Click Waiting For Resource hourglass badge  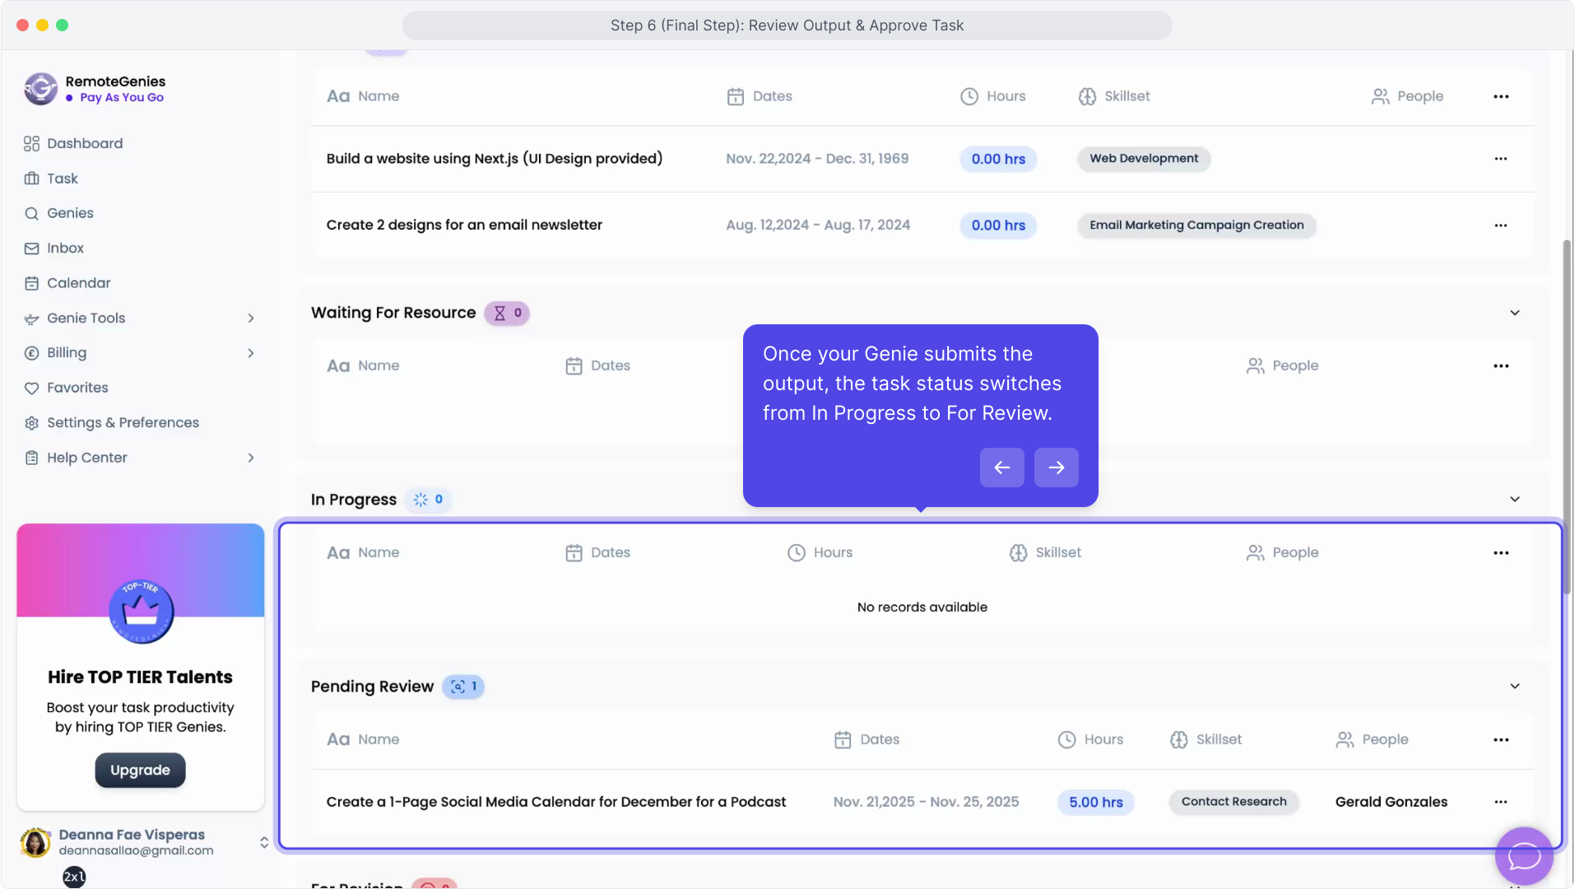[x=507, y=313]
